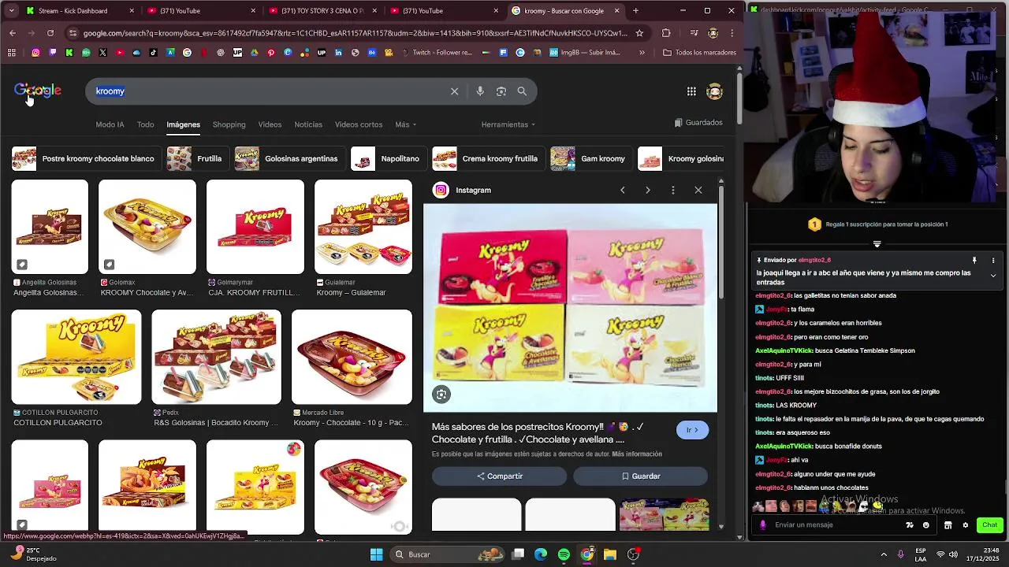Open Spotify from the taskbar
Viewport: 1009px width, 567px height.
tap(564, 554)
